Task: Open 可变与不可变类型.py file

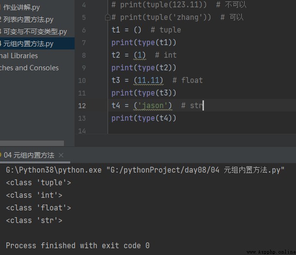Action: tap(34, 32)
